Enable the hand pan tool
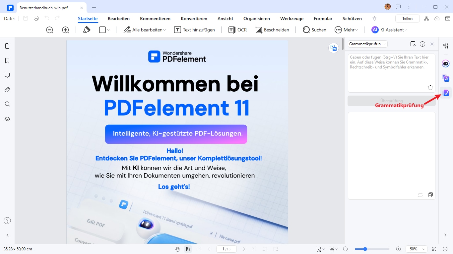453x254 pixels. [177, 249]
